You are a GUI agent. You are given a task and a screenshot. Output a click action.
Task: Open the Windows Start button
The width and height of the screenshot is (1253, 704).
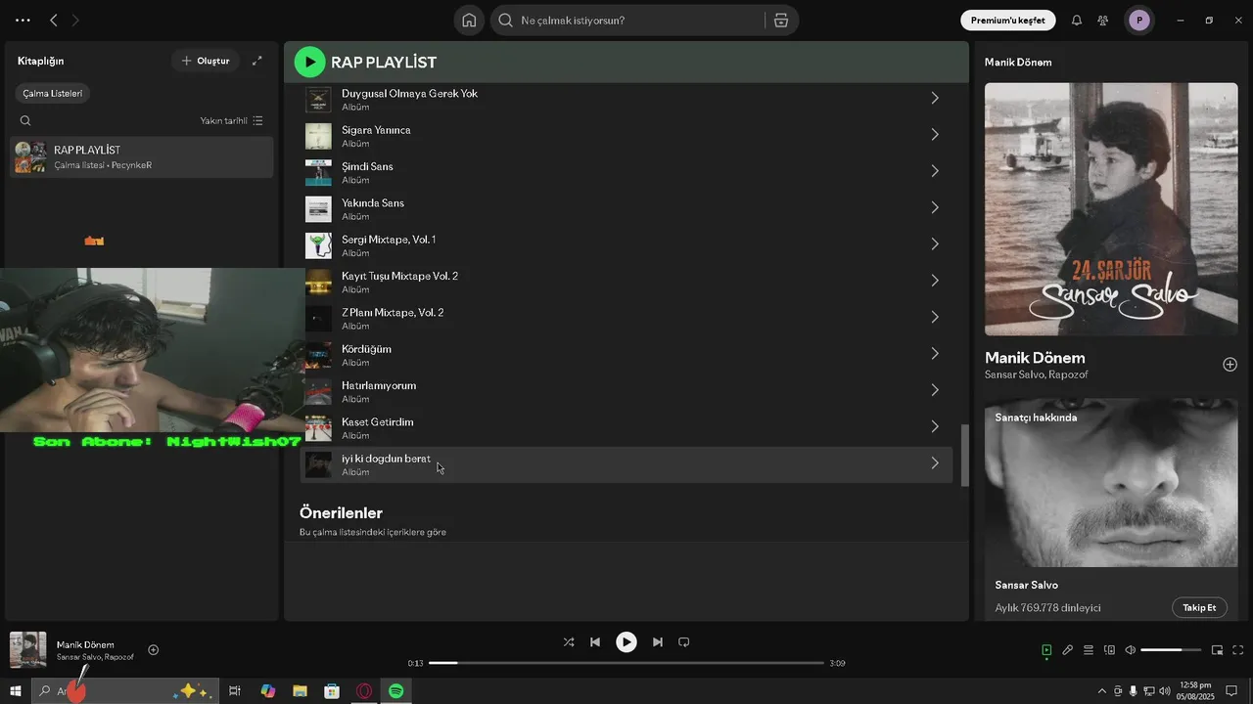(x=16, y=691)
